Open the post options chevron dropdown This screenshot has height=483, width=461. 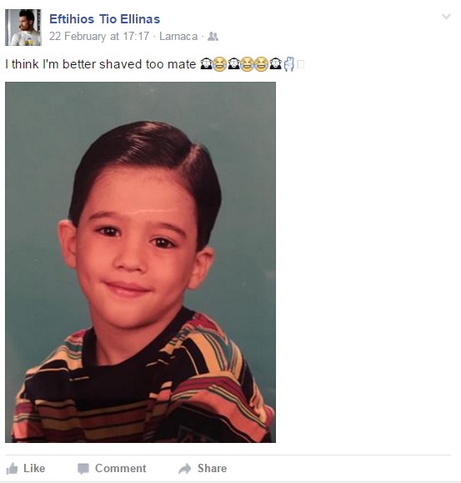coord(446,17)
